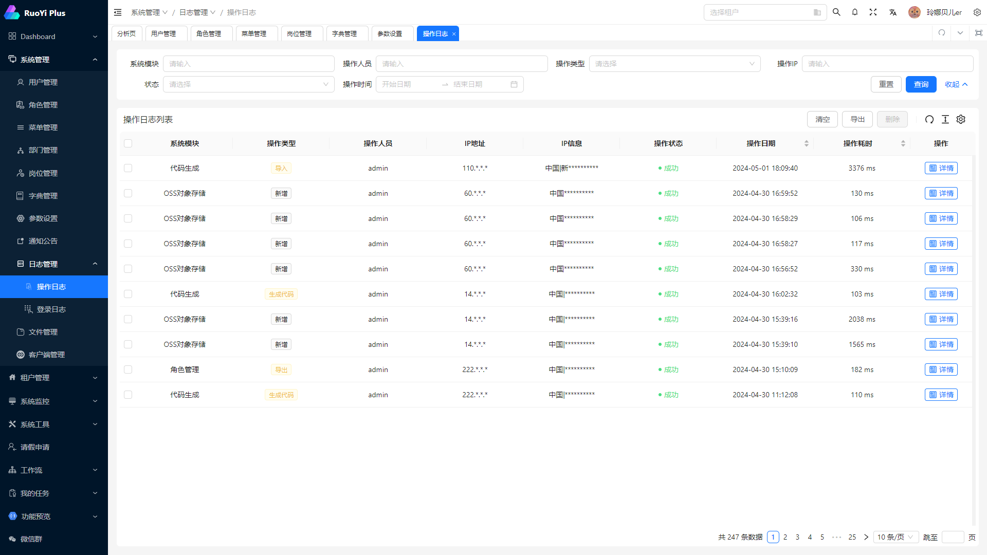Open the language switch icon

tap(893, 12)
